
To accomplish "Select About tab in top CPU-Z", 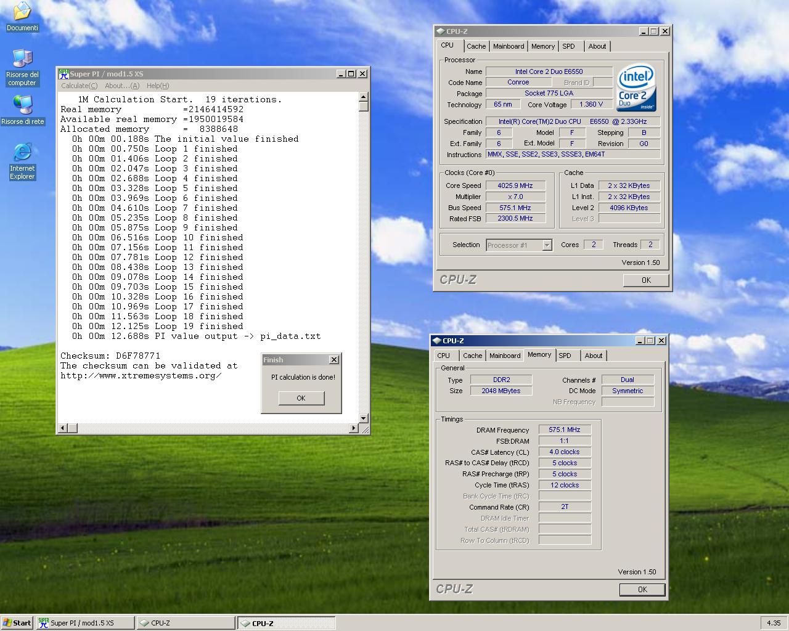I will [597, 46].
